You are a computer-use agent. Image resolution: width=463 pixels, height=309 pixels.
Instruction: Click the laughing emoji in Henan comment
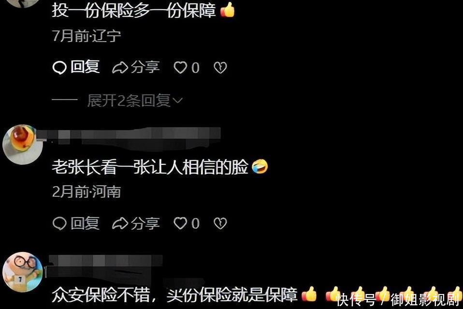260,167
